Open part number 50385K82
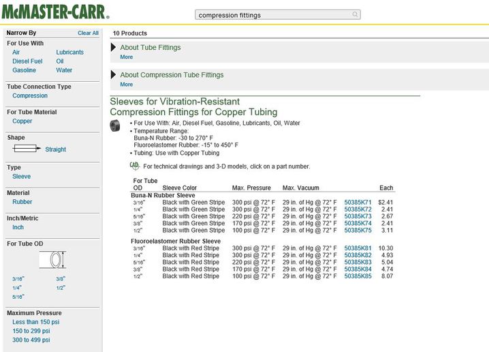Viewport: 489px width, 352px height. [x=358, y=255]
